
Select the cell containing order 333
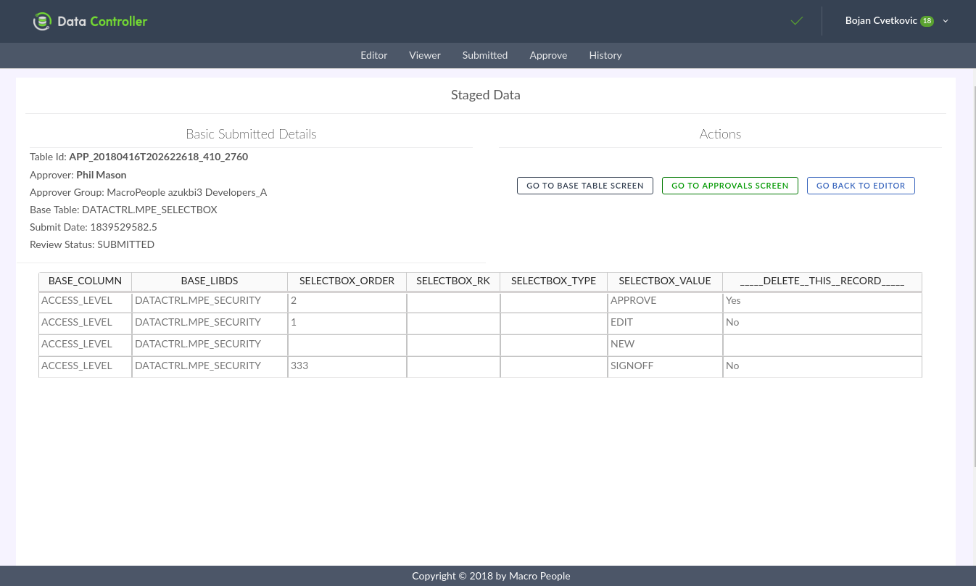(x=347, y=366)
